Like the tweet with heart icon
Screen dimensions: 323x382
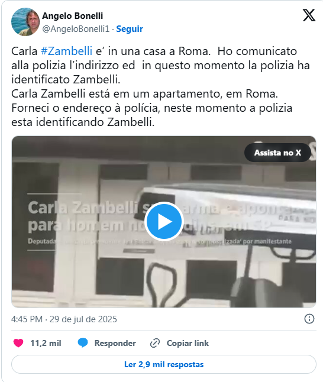pyautogui.click(x=18, y=343)
